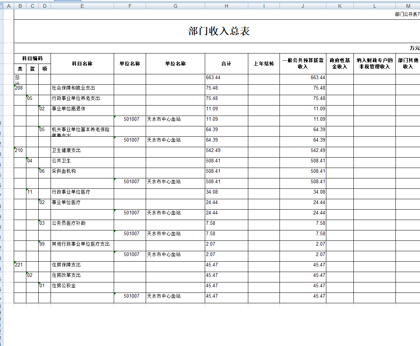420x346 pixels.
Task: Click the select-all corner of the sheet
Action: (1, 6)
